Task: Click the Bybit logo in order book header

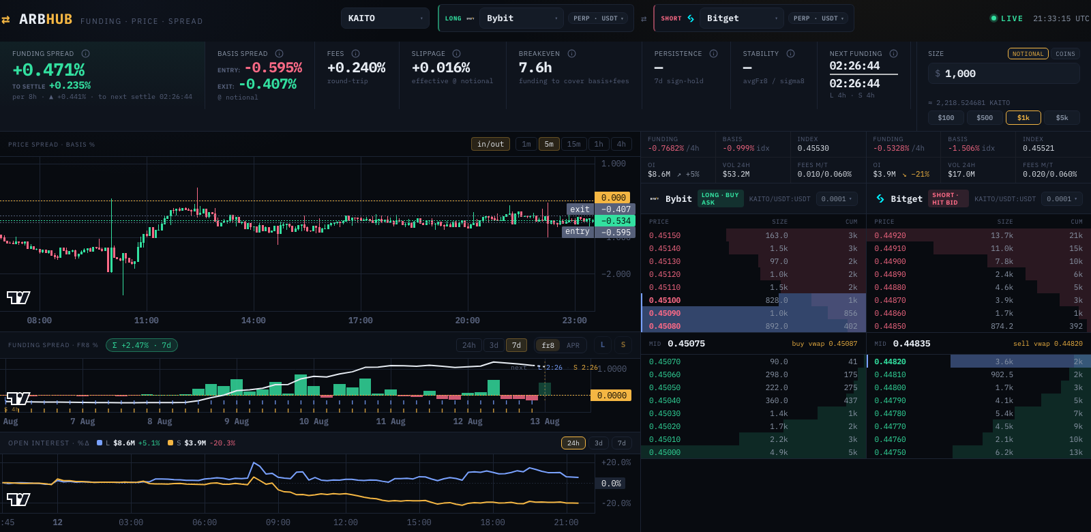Action: click(655, 198)
